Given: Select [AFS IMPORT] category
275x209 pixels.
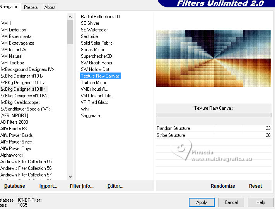Looking at the screenshot, I should click(x=14, y=116).
